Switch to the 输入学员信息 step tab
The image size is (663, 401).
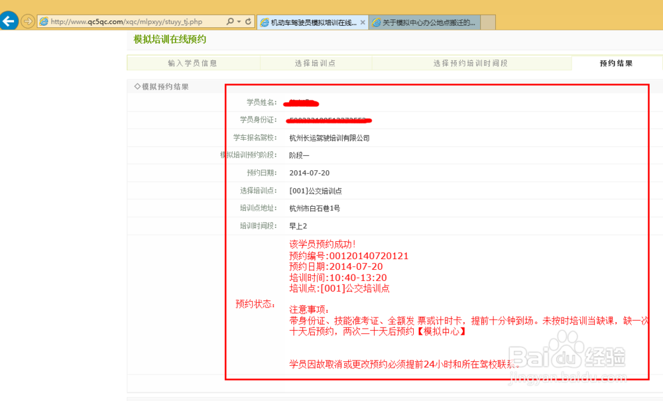192,63
